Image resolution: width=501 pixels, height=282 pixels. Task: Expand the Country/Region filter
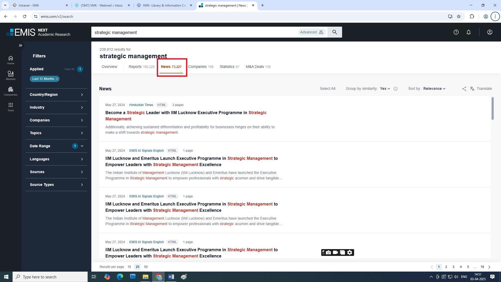pos(56,95)
